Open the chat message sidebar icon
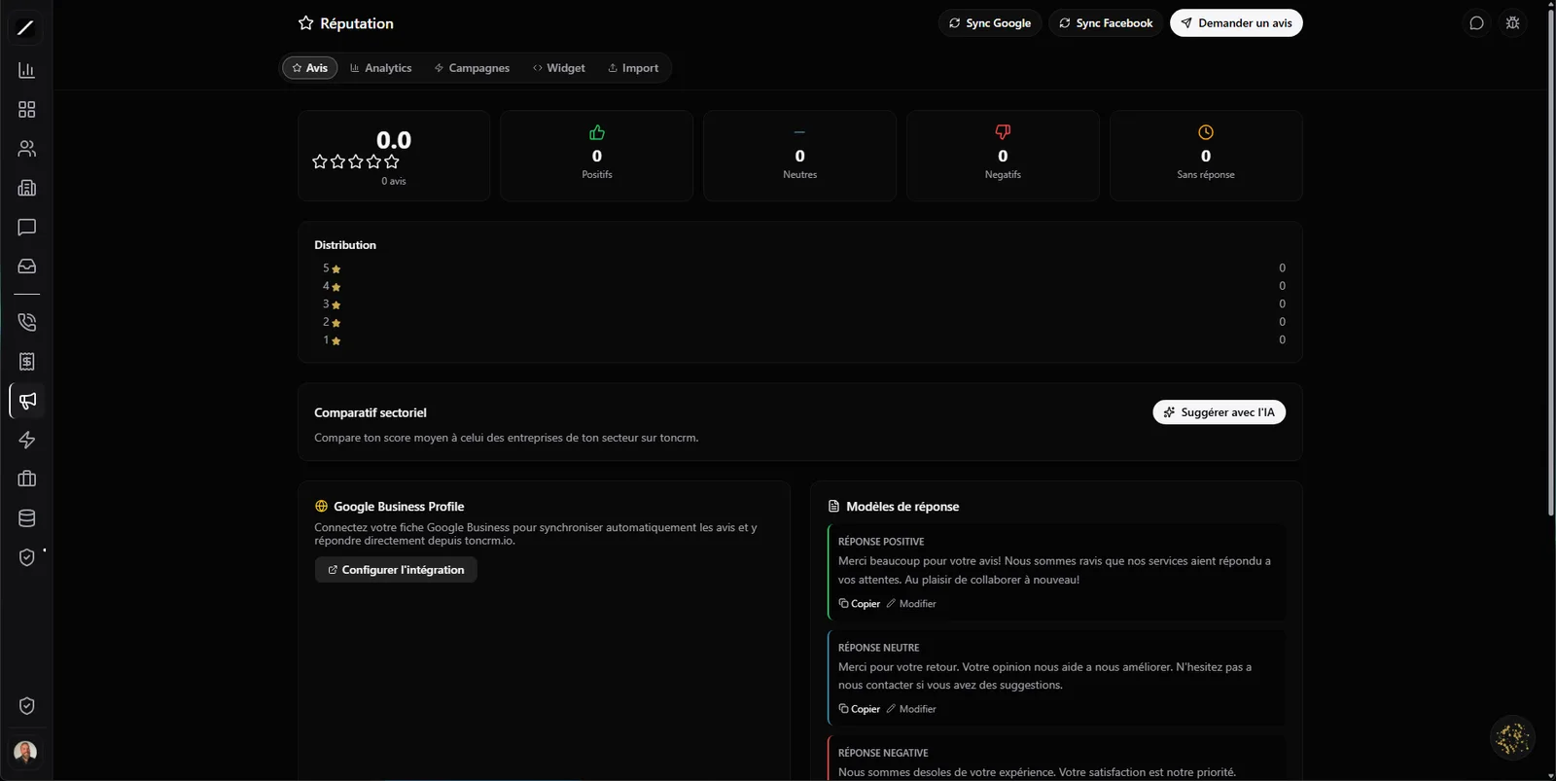1556x781 pixels. [26, 227]
